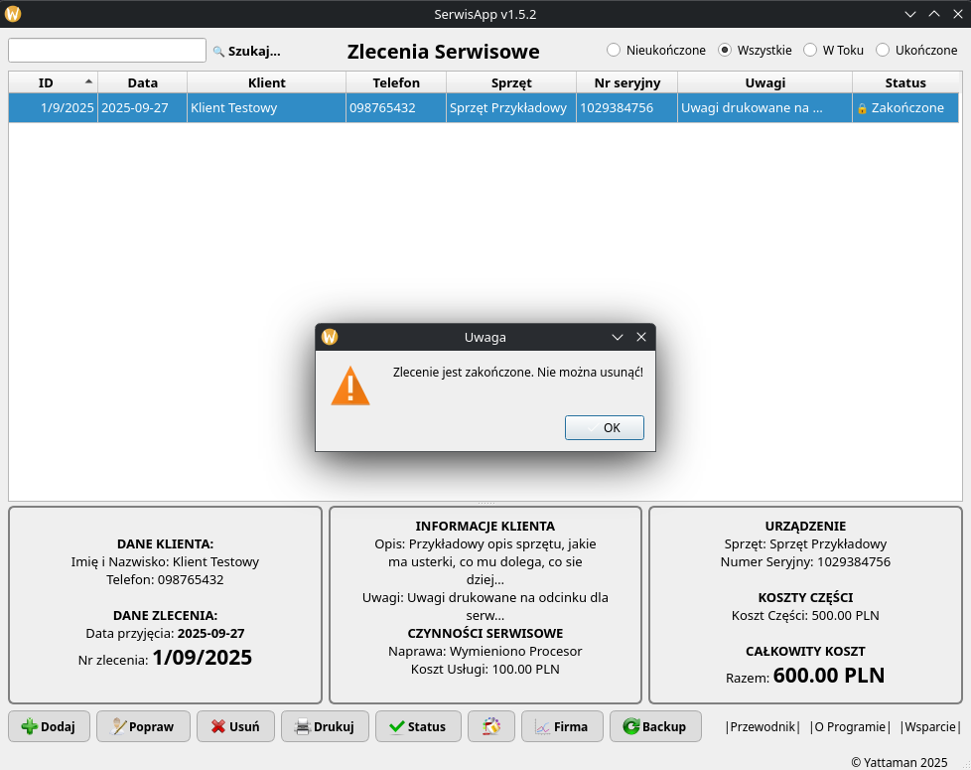Confirm the warning dialog with OK

coord(605,427)
